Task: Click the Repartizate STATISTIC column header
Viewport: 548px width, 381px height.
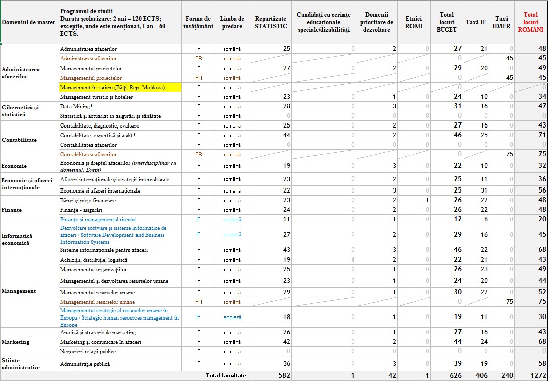Action: (x=270, y=22)
